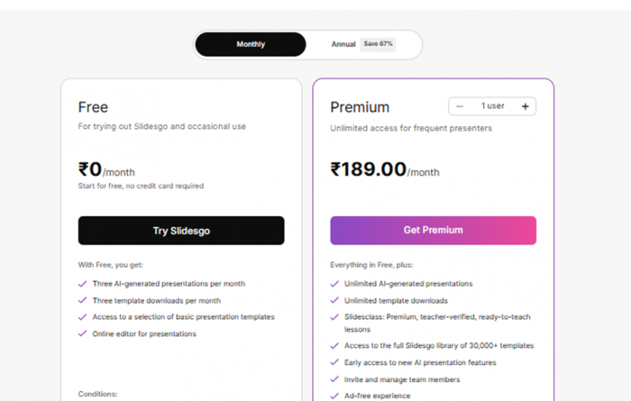The image size is (631, 401).
Task: Increase user count with plus button
Action: 525,106
